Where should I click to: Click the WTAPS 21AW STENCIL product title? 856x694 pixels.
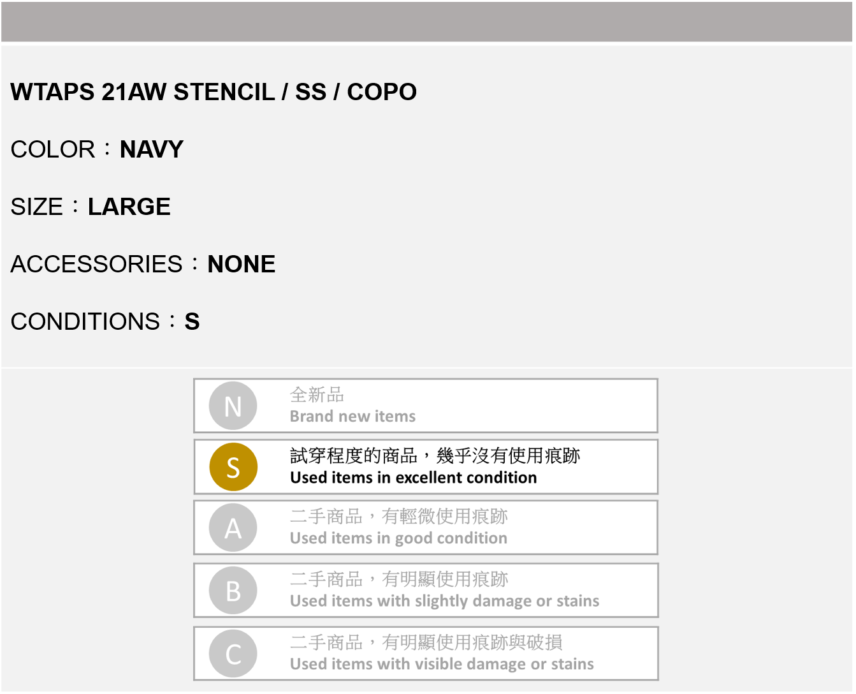(x=214, y=92)
